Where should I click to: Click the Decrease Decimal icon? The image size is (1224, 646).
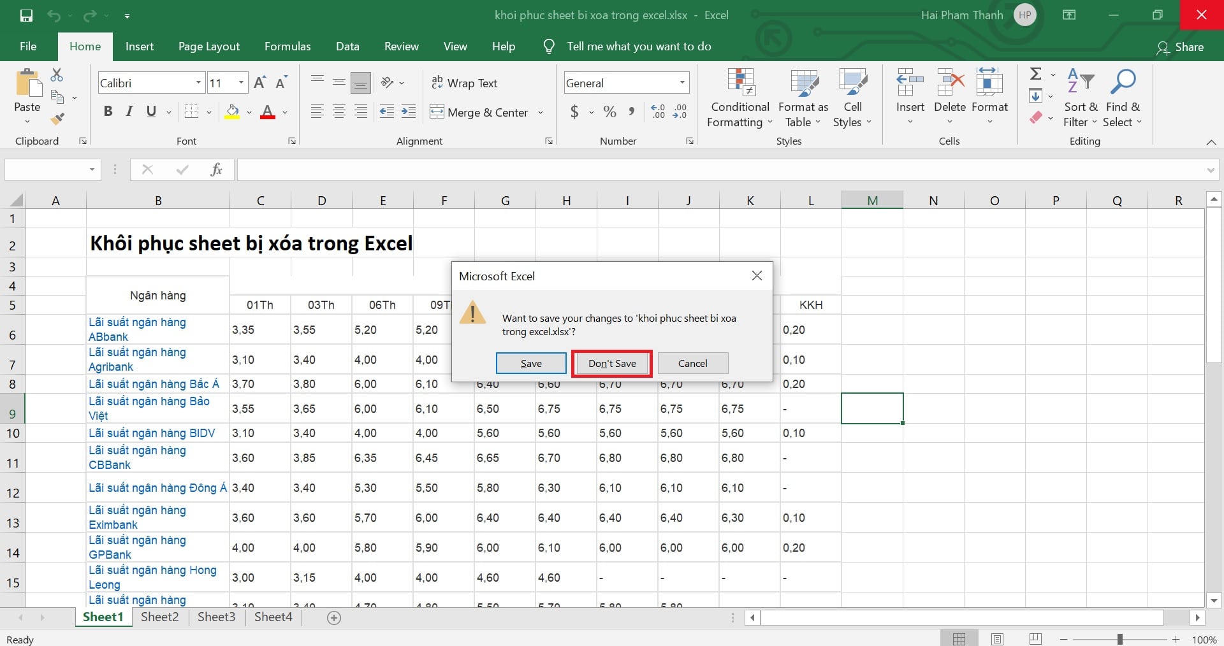pyautogui.click(x=680, y=112)
